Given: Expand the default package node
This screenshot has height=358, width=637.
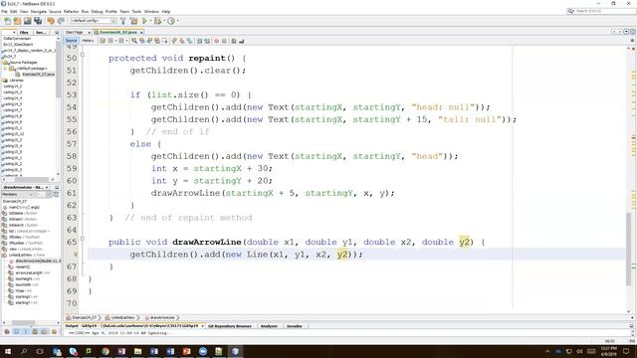Looking at the screenshot, I should (6, 69).
